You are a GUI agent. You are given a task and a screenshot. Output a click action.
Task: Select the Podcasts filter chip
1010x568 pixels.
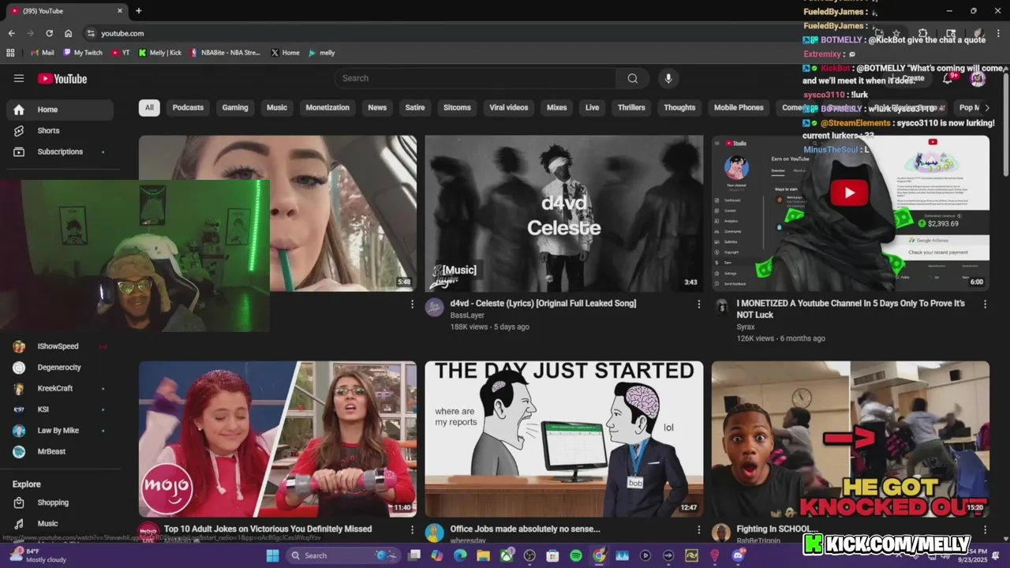click(x=188, y=107)
